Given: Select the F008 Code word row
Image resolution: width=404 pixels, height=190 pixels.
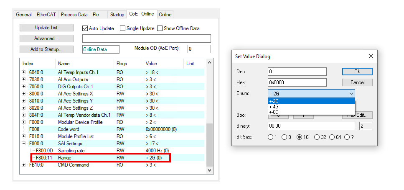Looking at the screenshot, I should tap(113, 129).
